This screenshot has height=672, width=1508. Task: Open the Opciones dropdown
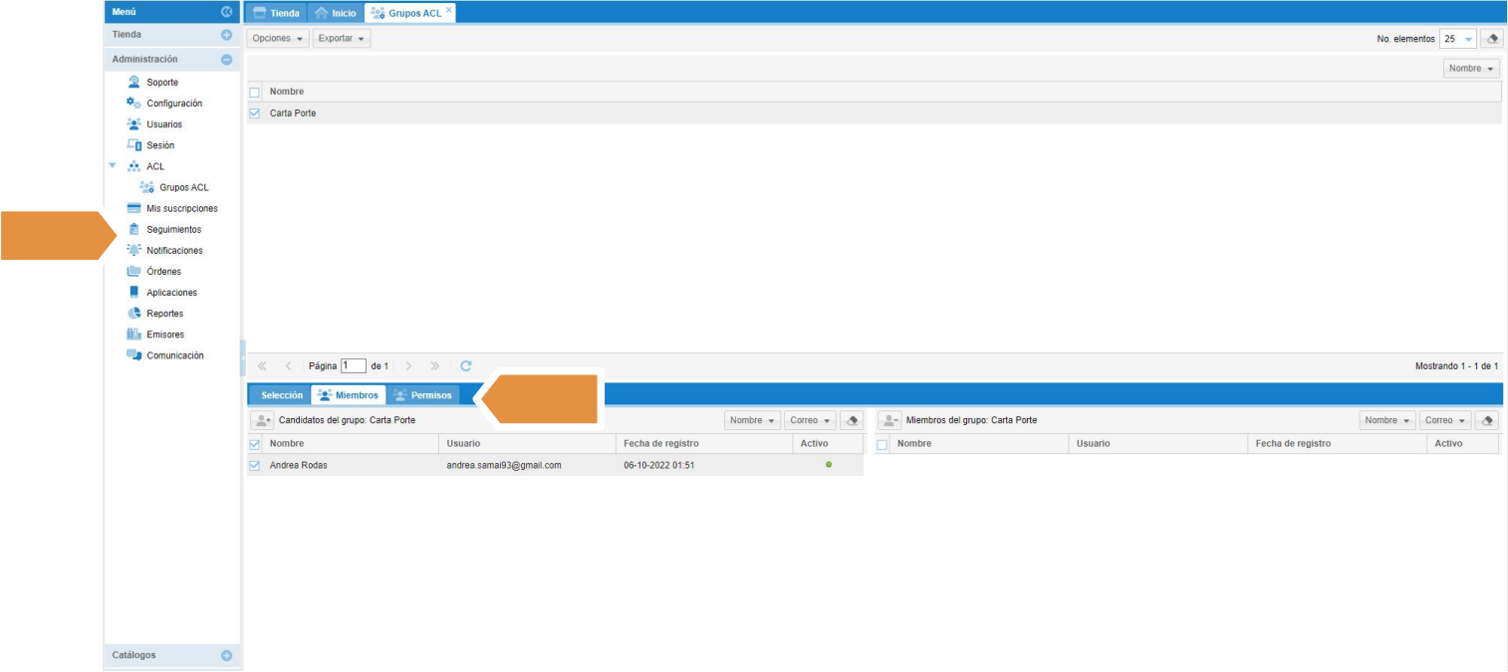coord(279,39)
